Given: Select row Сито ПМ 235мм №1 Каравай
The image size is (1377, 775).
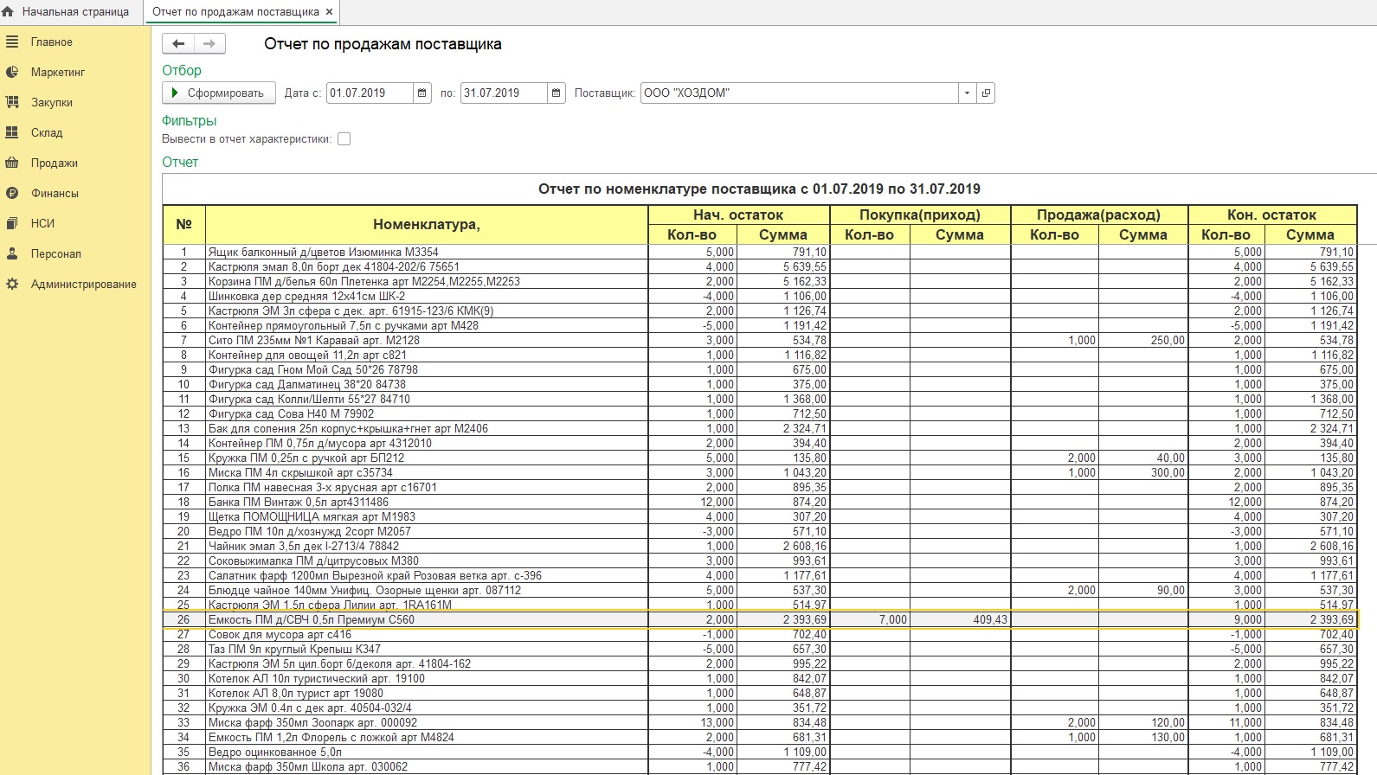Looking at the screenshot, I should pos(760,340).
